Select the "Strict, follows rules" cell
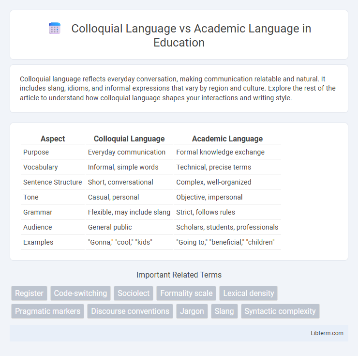358x356 pixels. click(227, 212)
